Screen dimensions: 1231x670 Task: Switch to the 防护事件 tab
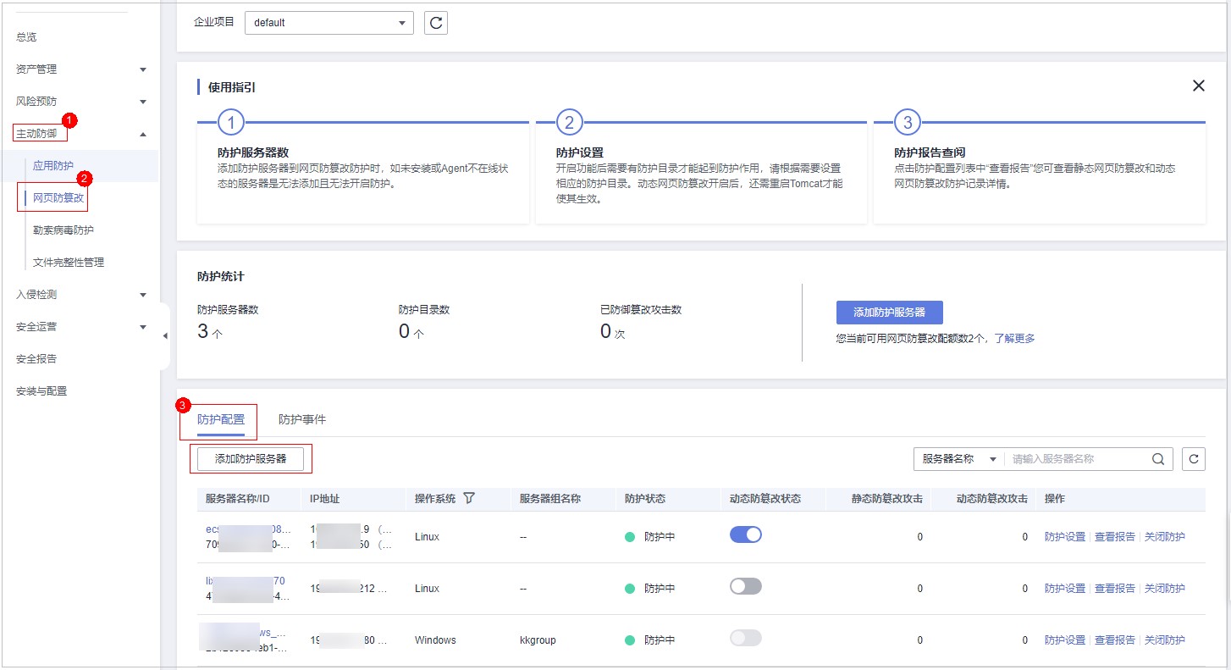[x=301, y=419]
